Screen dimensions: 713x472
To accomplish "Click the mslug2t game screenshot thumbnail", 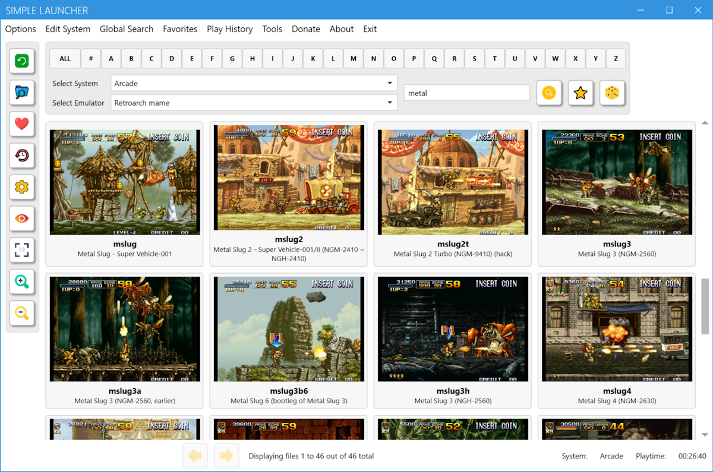I will tap(453, 182).
